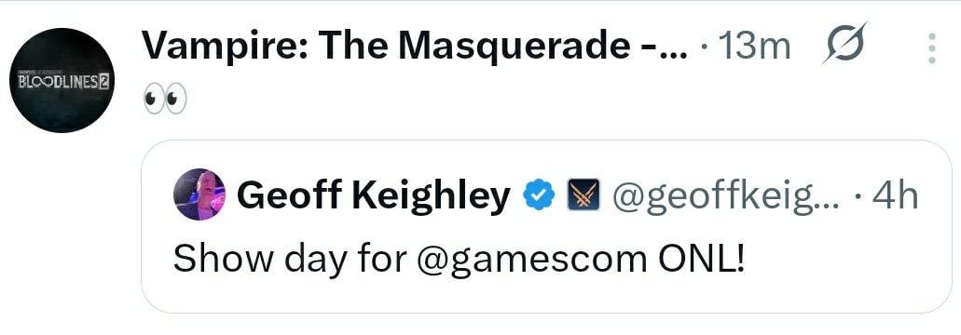
Task: Click the @gamescom mention
Action: (x=529, y=260)
